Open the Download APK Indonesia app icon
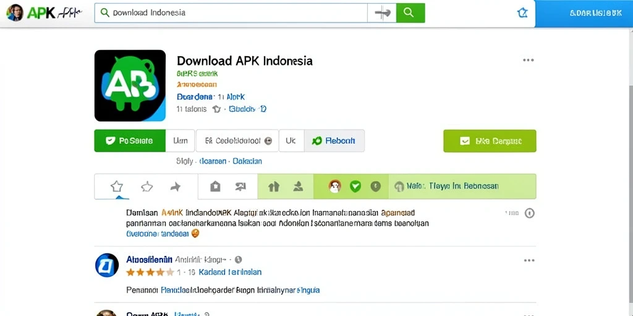 tap(130, 85)
